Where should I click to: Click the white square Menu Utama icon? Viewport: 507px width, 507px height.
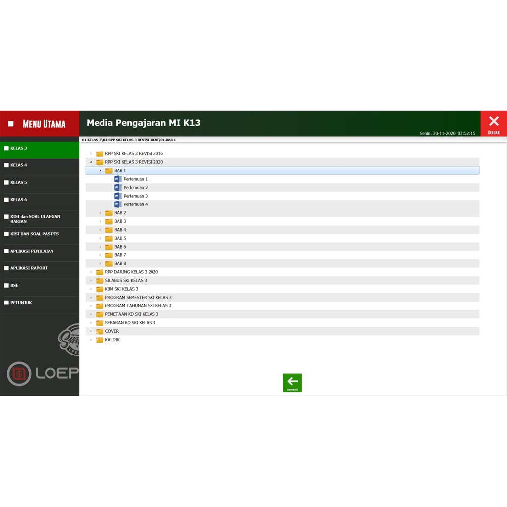click(x=11, y=124)
